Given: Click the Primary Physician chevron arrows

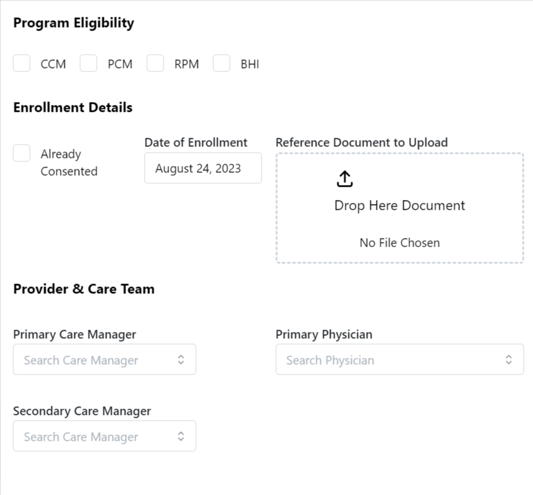Looking at the screenshot, I should 509,360.
